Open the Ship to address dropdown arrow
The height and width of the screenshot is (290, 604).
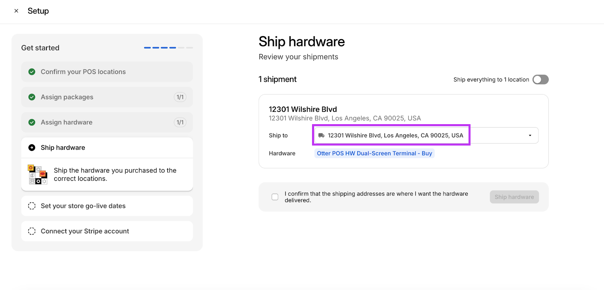pyautogui.click(x=530, y=136)
